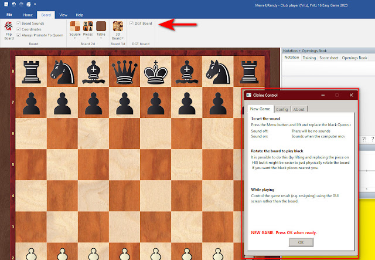The width and height of the screenshot is (375, 260).
Task: Undo the last action via title bar
Action: (x=13, y=4)
